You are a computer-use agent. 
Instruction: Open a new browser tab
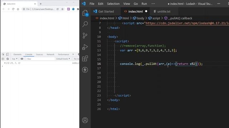[x=40, y=4]
